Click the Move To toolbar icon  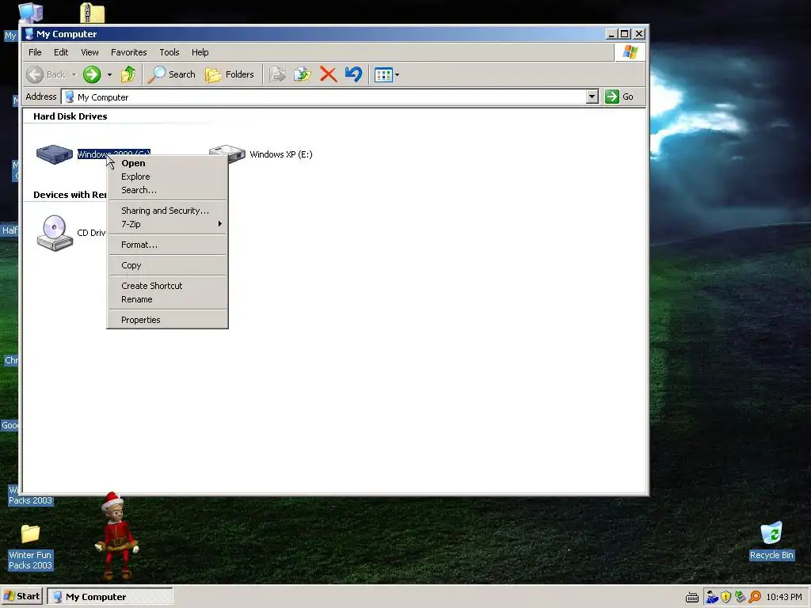pyautogui.click(x=277, y=74)
